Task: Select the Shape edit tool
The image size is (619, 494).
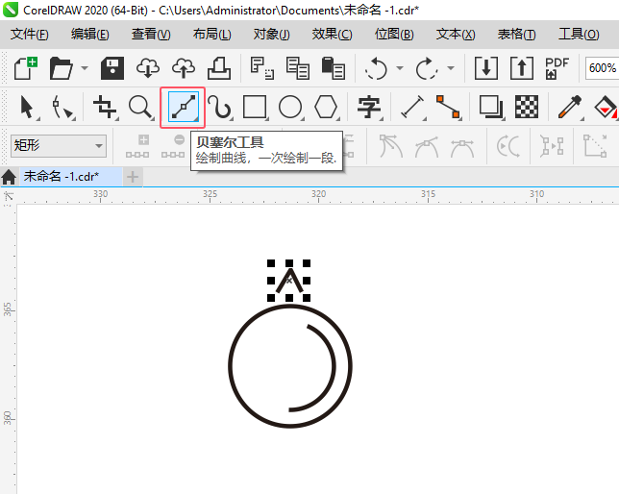Action: click(62, 107)
